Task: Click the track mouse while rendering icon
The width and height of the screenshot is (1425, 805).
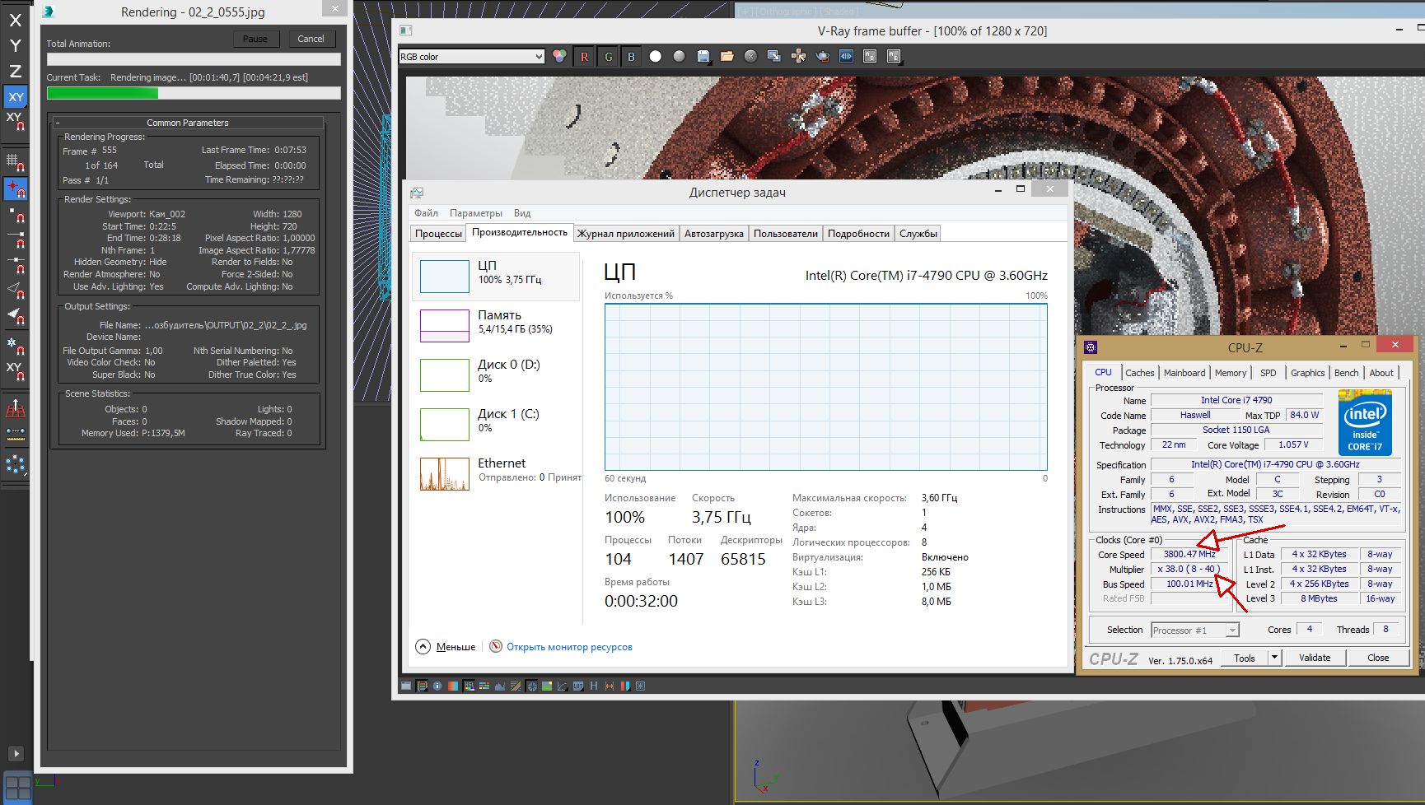Action: 798,57
